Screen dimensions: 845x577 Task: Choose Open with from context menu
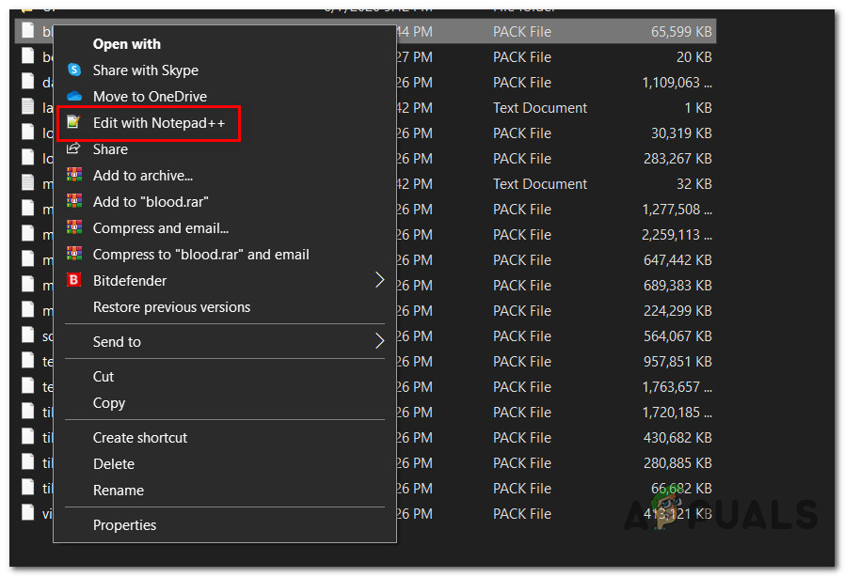[x=126, y=44]
